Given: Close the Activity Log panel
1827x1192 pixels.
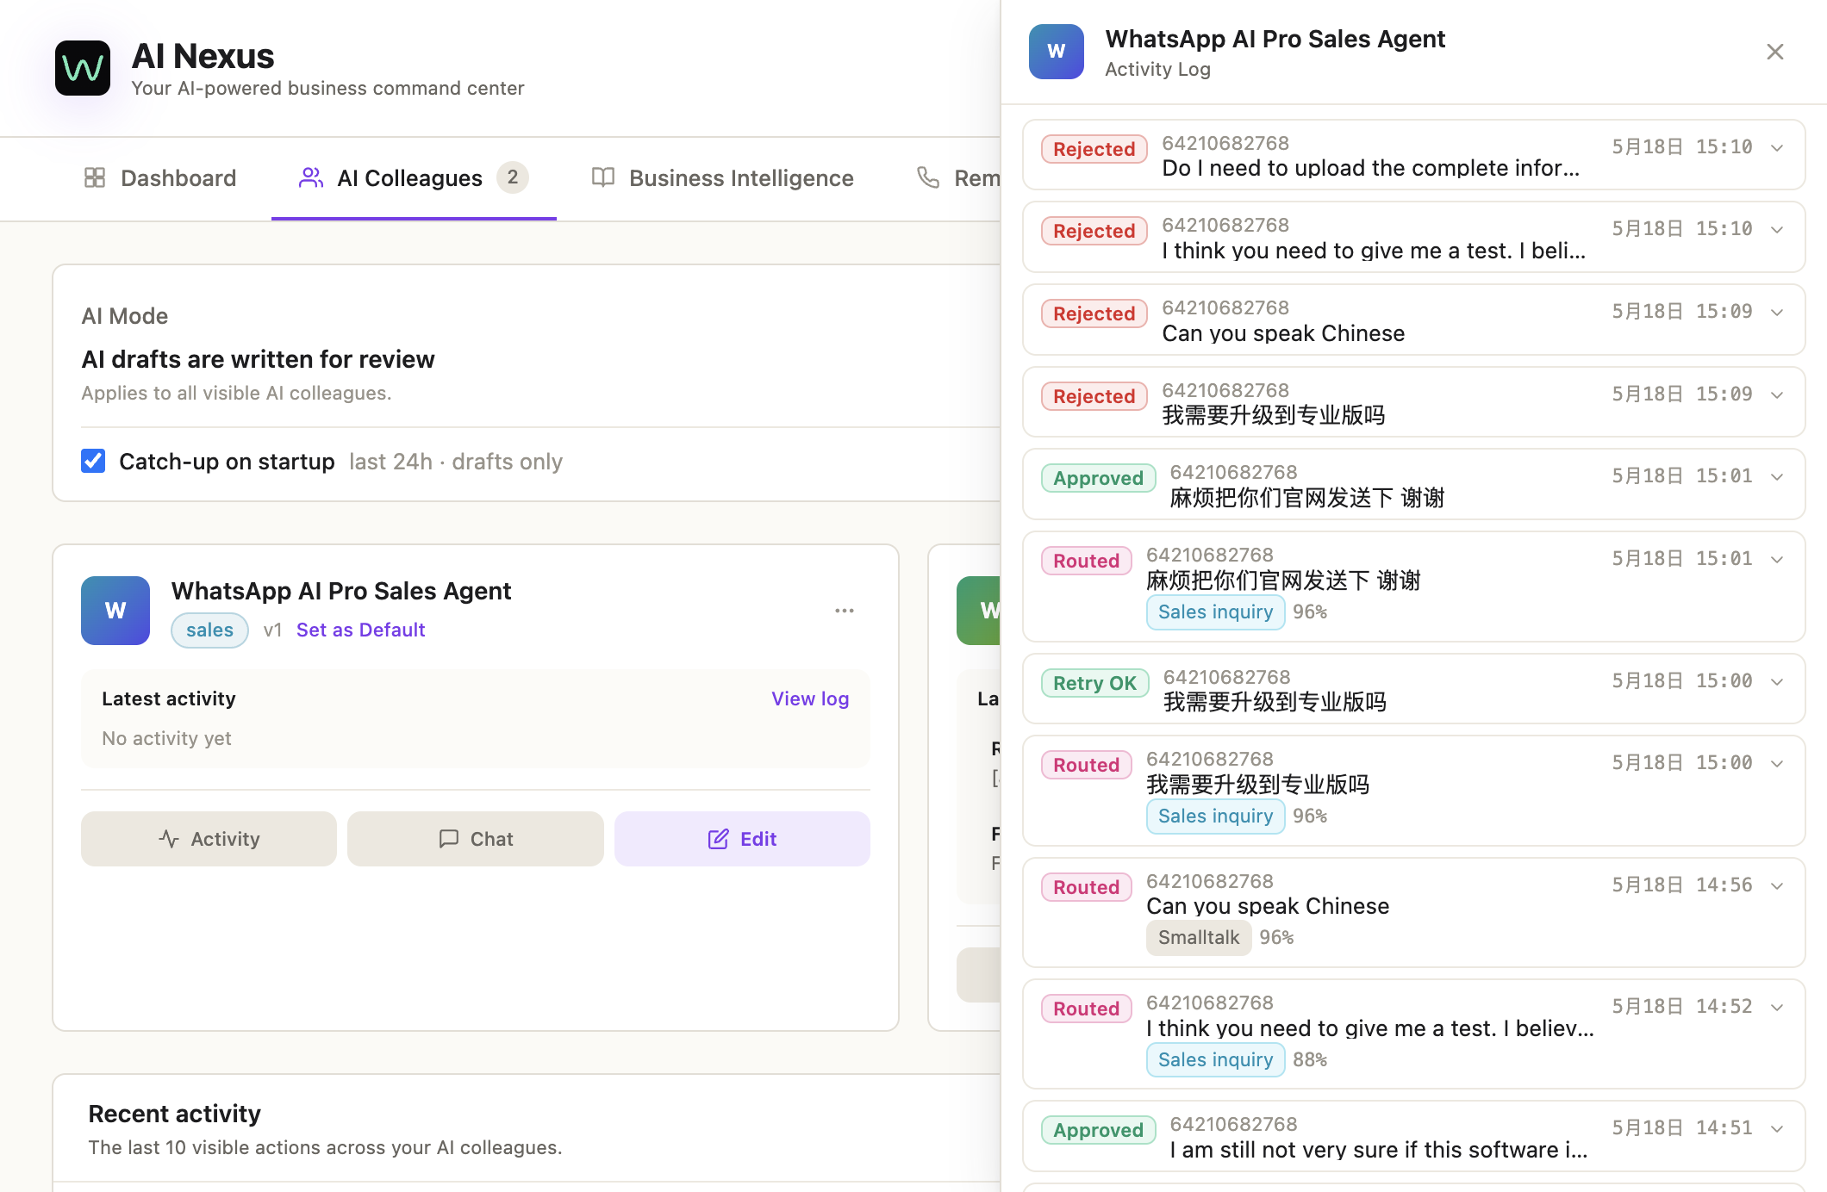Looking at the screenshot, I should coord(1775,52).
